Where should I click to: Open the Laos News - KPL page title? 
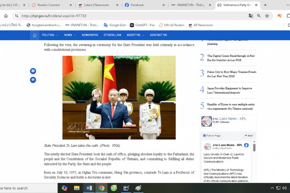[x=229, y=118]
